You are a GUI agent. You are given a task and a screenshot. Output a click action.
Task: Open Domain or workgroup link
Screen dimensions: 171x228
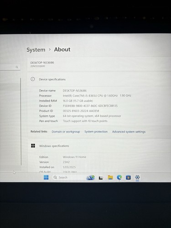tap(66, 132)
